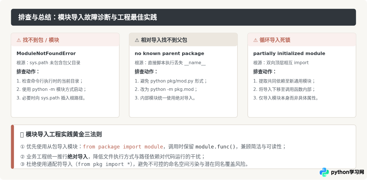Select the card header 循环导入死锁
Image resolution: width=367 pixels, height=180 pixels.
[302, 40]
